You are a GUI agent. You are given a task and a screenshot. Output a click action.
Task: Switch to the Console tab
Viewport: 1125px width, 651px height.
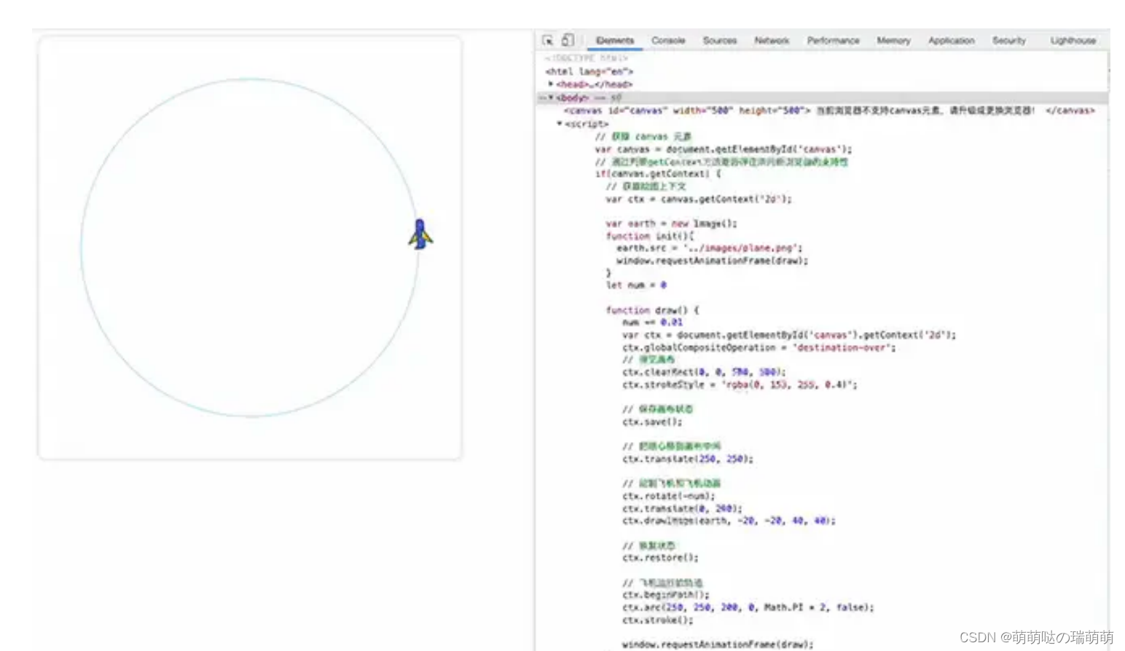[668, 41]
